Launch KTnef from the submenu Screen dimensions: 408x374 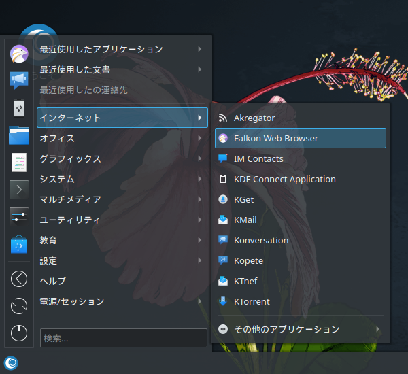(301, 281)
